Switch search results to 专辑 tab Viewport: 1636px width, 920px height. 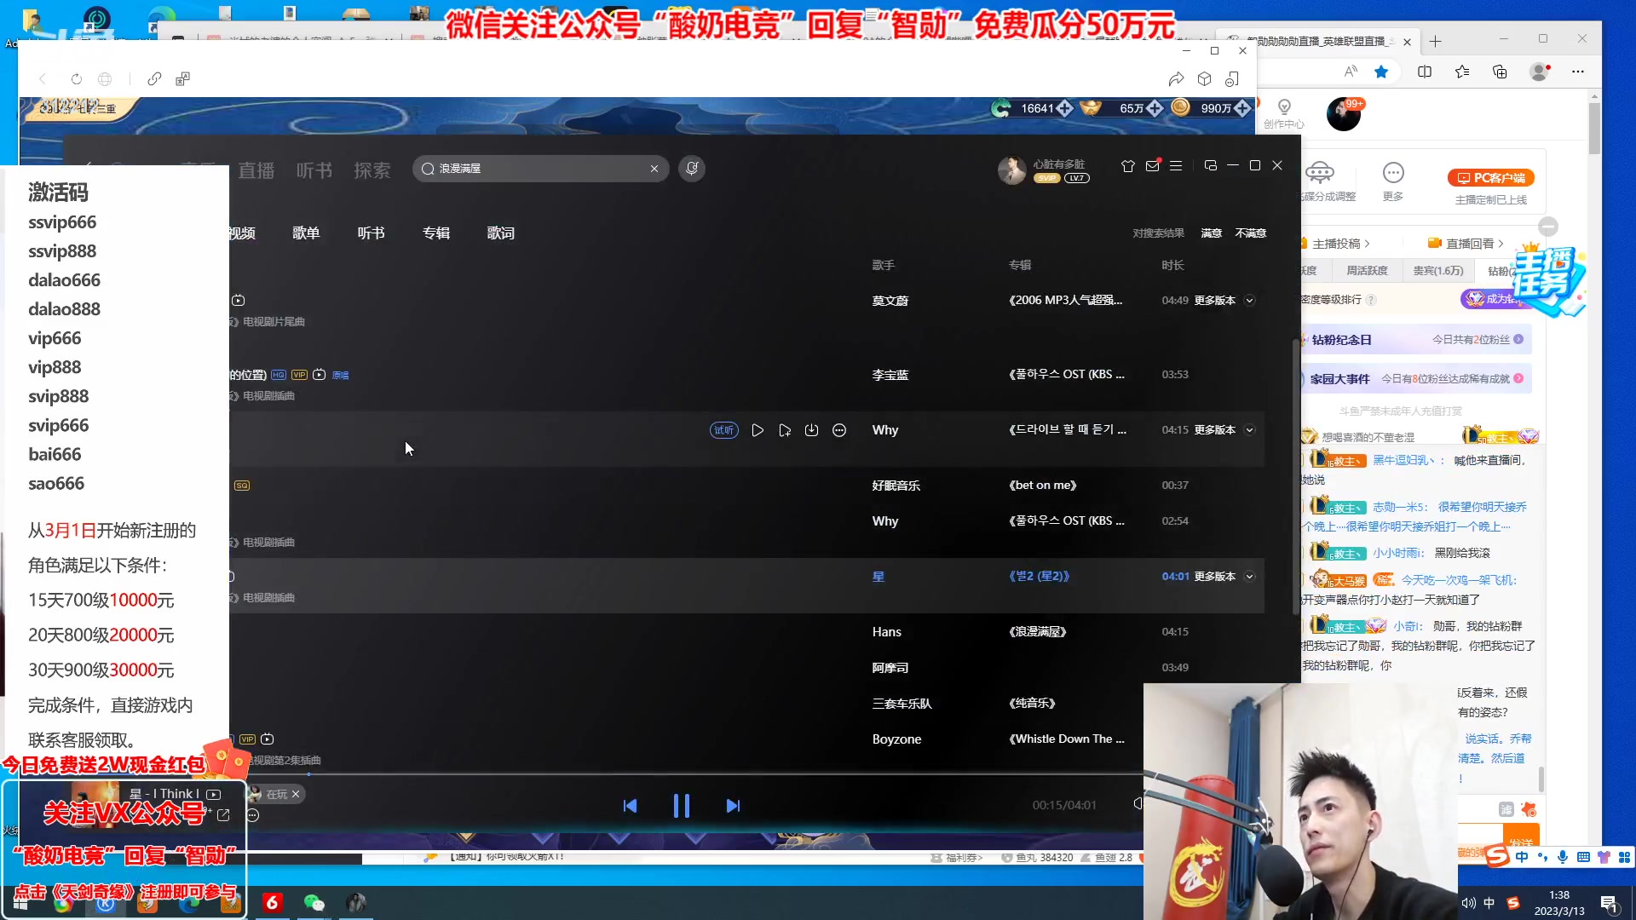click(x=436, y=233)
